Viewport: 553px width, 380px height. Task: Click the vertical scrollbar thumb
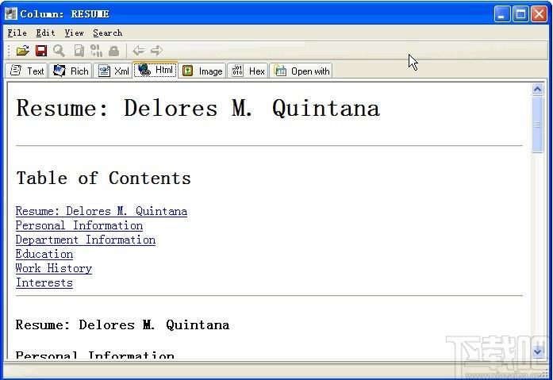pos(537,125)
